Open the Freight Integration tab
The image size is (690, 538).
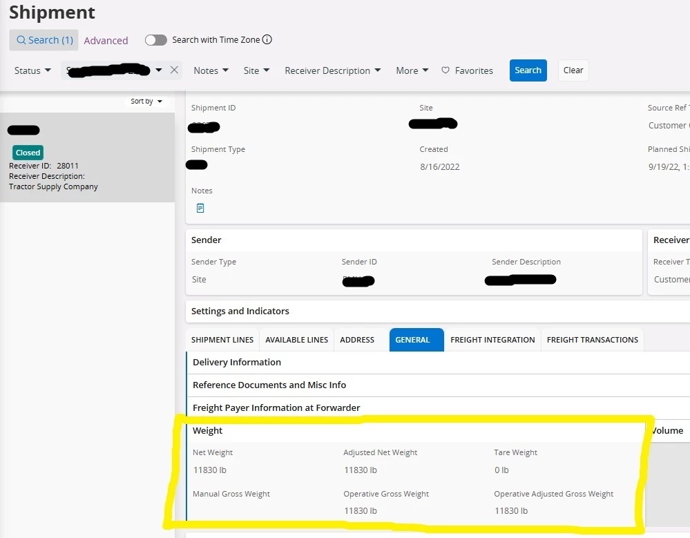point(492,340)
